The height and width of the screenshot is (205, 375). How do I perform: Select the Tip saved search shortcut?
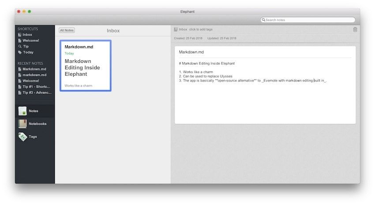(x=26, y=46)
